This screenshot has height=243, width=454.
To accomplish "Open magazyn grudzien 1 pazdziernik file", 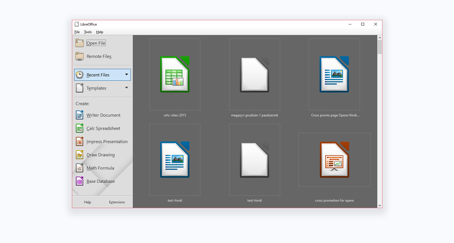I will tap(254, 75).
